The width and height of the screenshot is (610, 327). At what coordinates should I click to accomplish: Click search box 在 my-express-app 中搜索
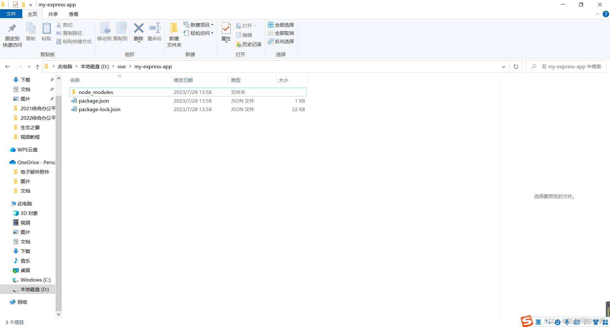pos(566,67)
